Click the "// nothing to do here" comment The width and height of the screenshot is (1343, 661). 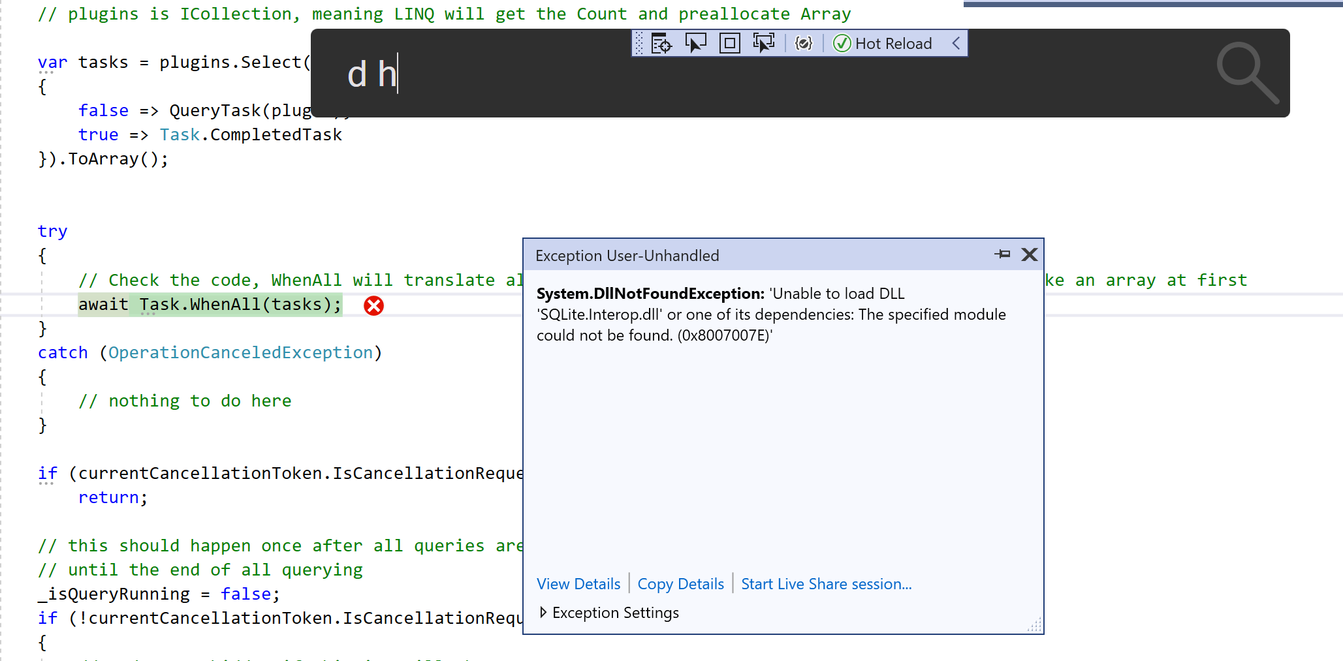click(185, 401)
